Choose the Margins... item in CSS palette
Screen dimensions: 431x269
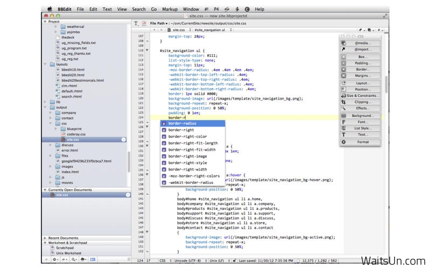coord(360,75)
